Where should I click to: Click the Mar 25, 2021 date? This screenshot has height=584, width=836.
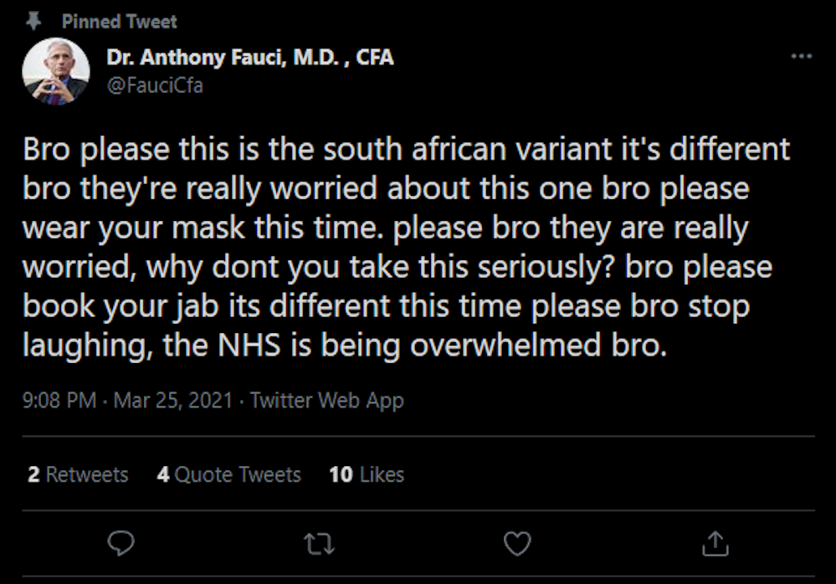pyautogui.click(x=172, y=400)
